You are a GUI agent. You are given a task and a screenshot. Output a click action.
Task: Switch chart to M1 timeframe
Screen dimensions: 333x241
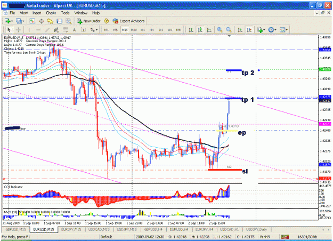pyautogui.click(x=107, y=30)
